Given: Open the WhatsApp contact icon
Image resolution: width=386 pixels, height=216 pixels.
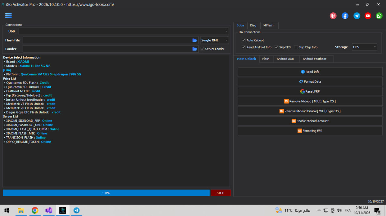Looking at the screenshot, I should coord(379,16).
